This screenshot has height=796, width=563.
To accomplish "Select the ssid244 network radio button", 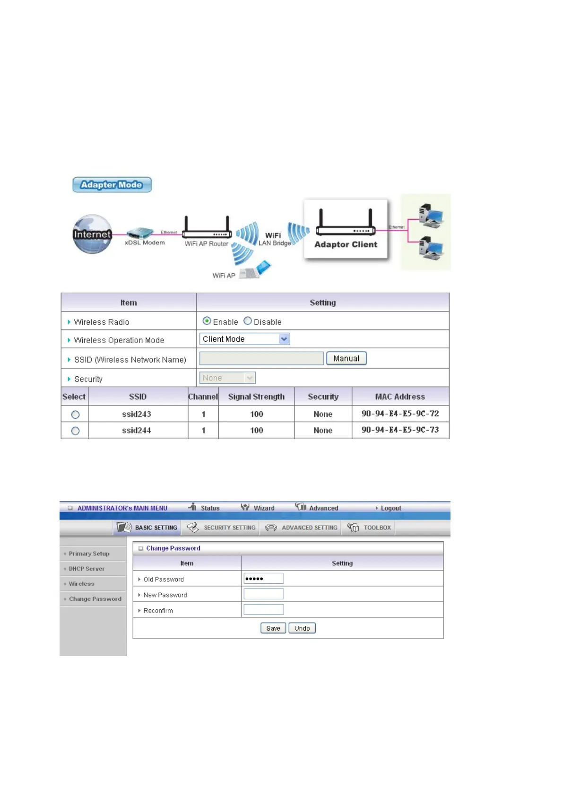I will click(75, 431).
